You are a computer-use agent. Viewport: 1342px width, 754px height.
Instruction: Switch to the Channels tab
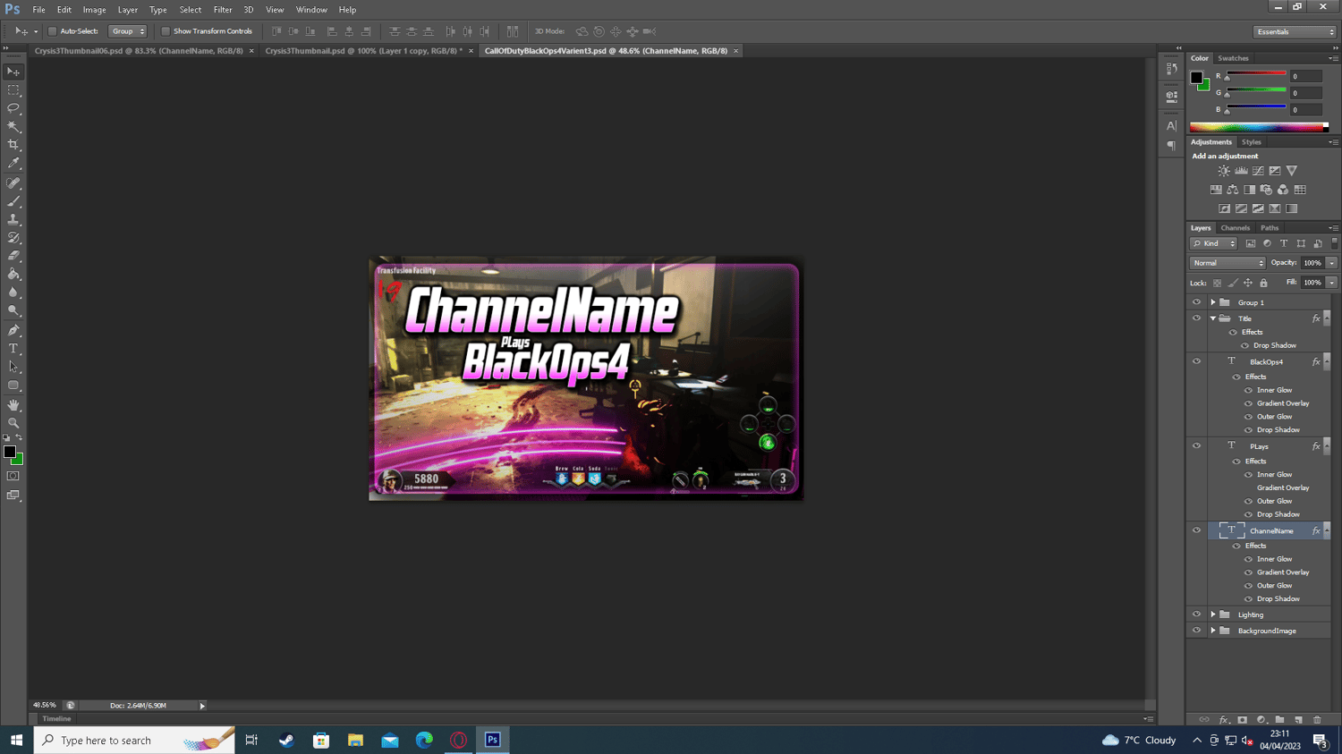(1235, 228)
